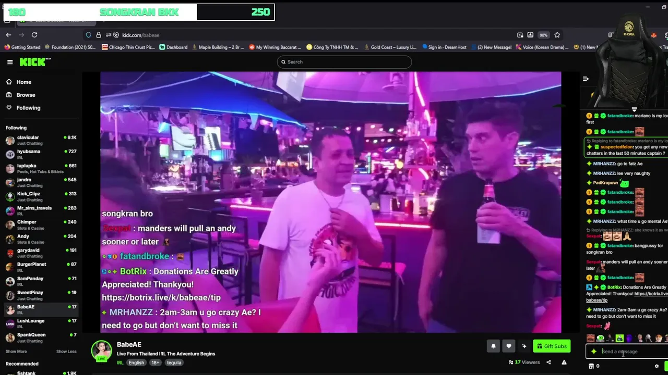Collapse the chat panel arrow icon
668x375 pixels.
click(586, 79)
